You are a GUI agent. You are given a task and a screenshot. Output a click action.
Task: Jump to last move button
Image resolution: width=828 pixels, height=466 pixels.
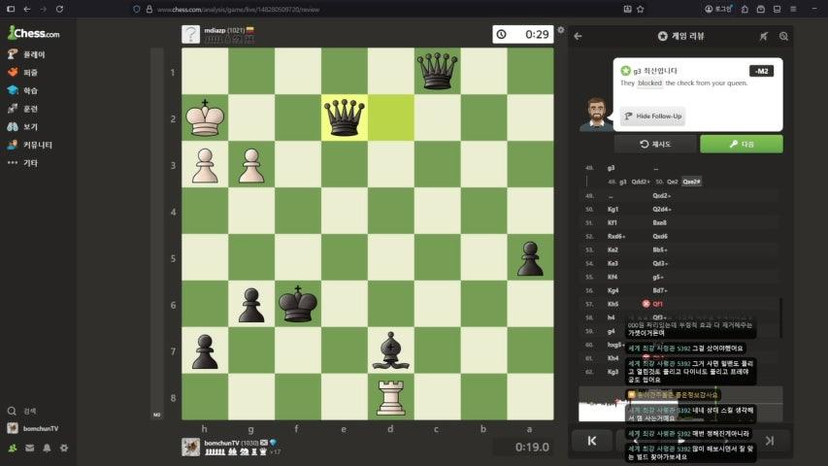pos(770,441)
